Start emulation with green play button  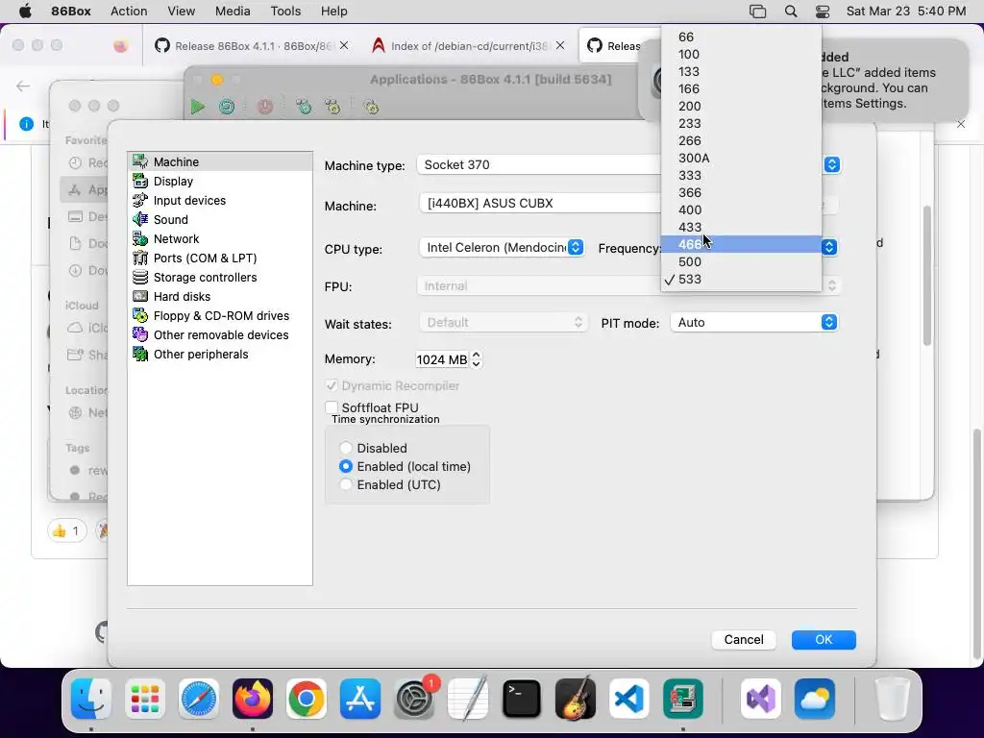(198, 107)
